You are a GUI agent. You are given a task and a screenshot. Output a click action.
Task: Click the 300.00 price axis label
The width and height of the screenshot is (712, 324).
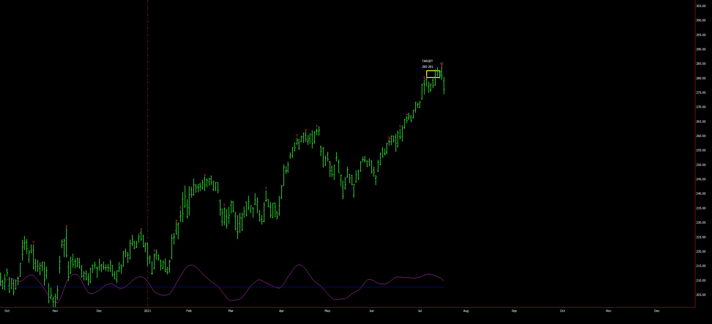701,20
